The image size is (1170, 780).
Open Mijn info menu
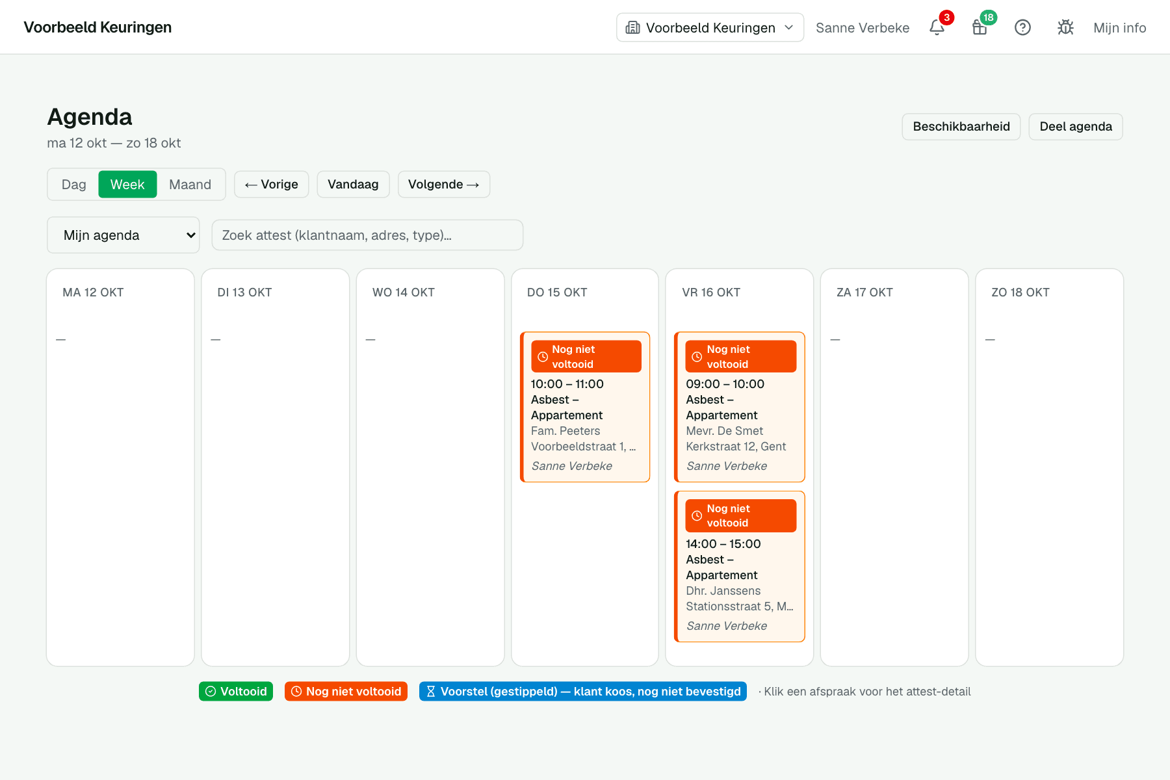click(1119, 27)
